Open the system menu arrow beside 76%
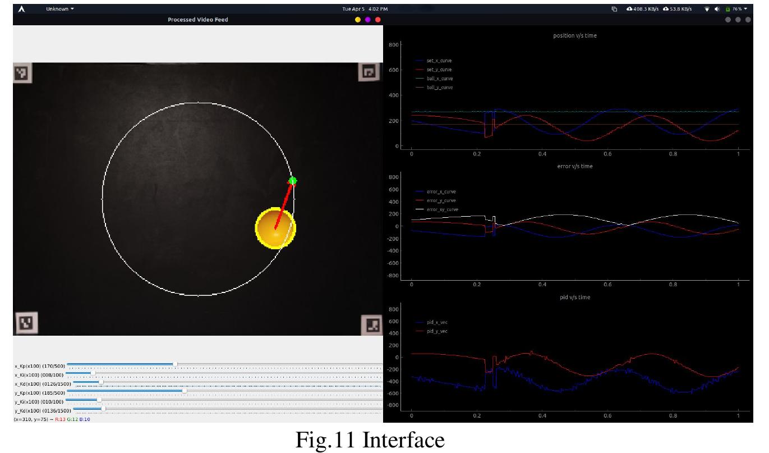 pos(746,9)
